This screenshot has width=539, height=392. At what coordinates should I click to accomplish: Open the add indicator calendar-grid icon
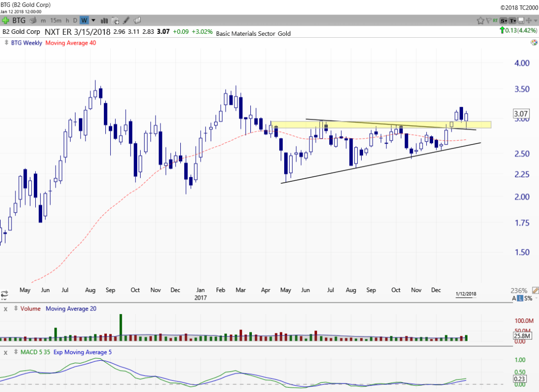(115, 20)
